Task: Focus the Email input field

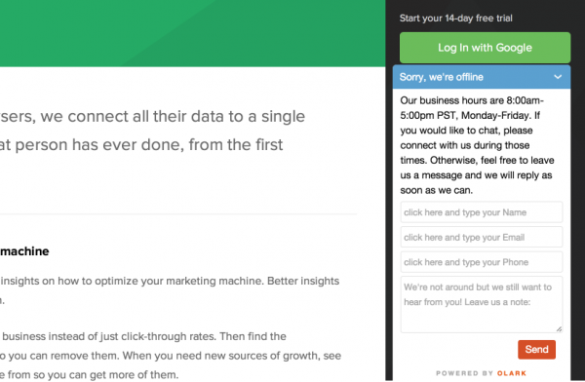Action: pos(482,237)
